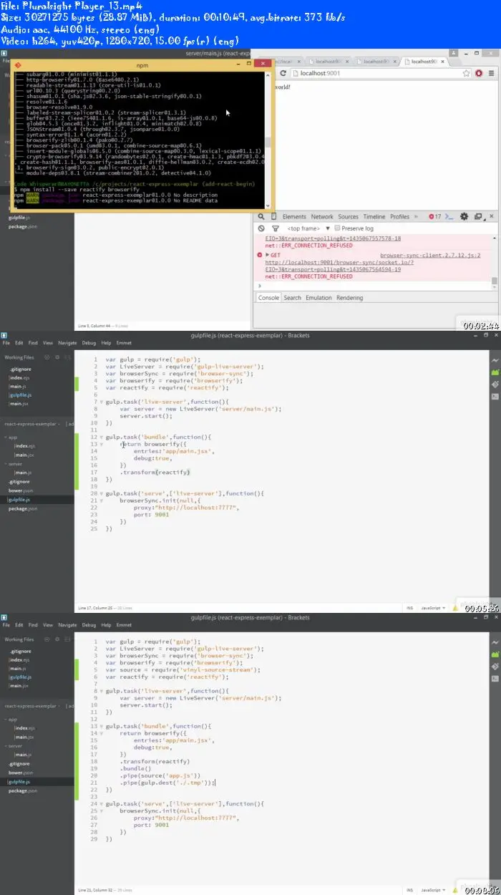Click terminal panel icon in second screenshot sidebar

(495, 395)
